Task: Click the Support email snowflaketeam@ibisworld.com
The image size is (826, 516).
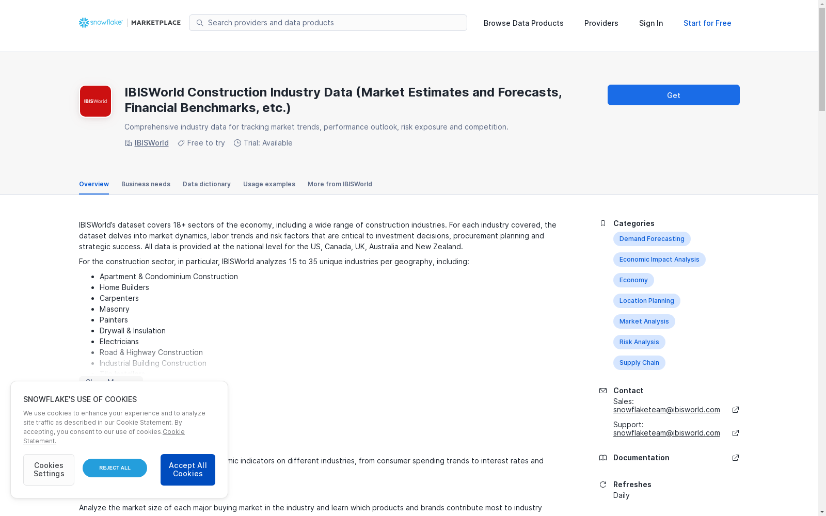Action: [x=666, y=433]
